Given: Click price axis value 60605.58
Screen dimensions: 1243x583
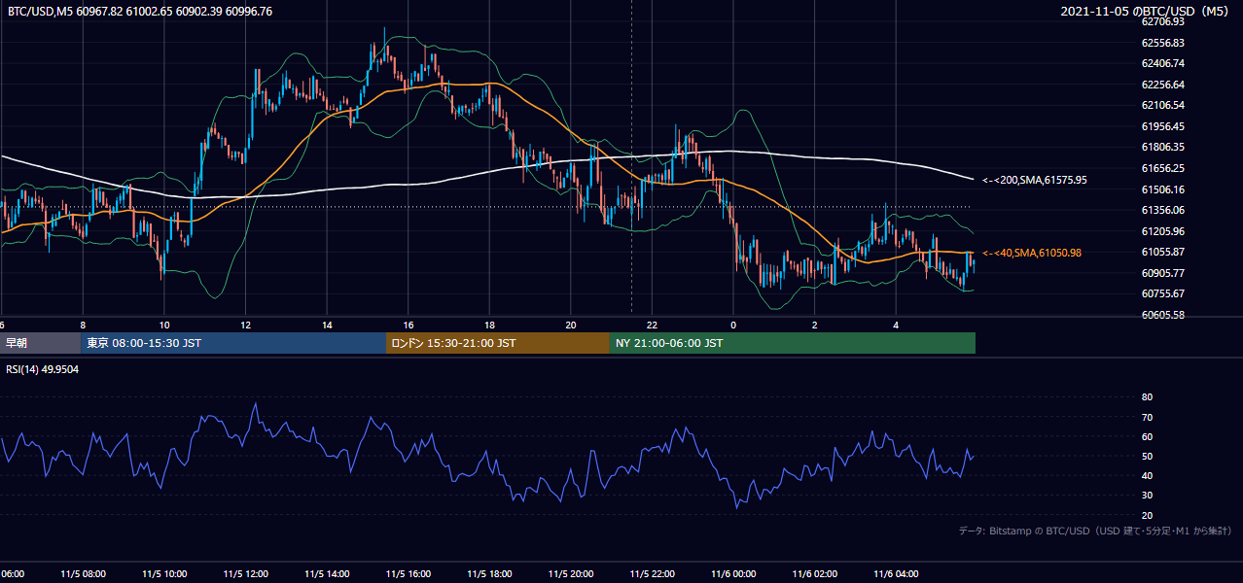Looking at the screenshot, I should (x=1162, y=315).
